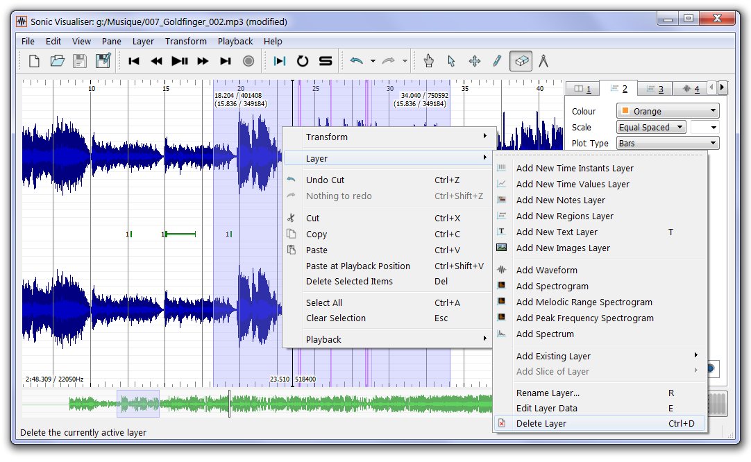
Task: Click Add New Time Instants Layer
Action: 600,168
